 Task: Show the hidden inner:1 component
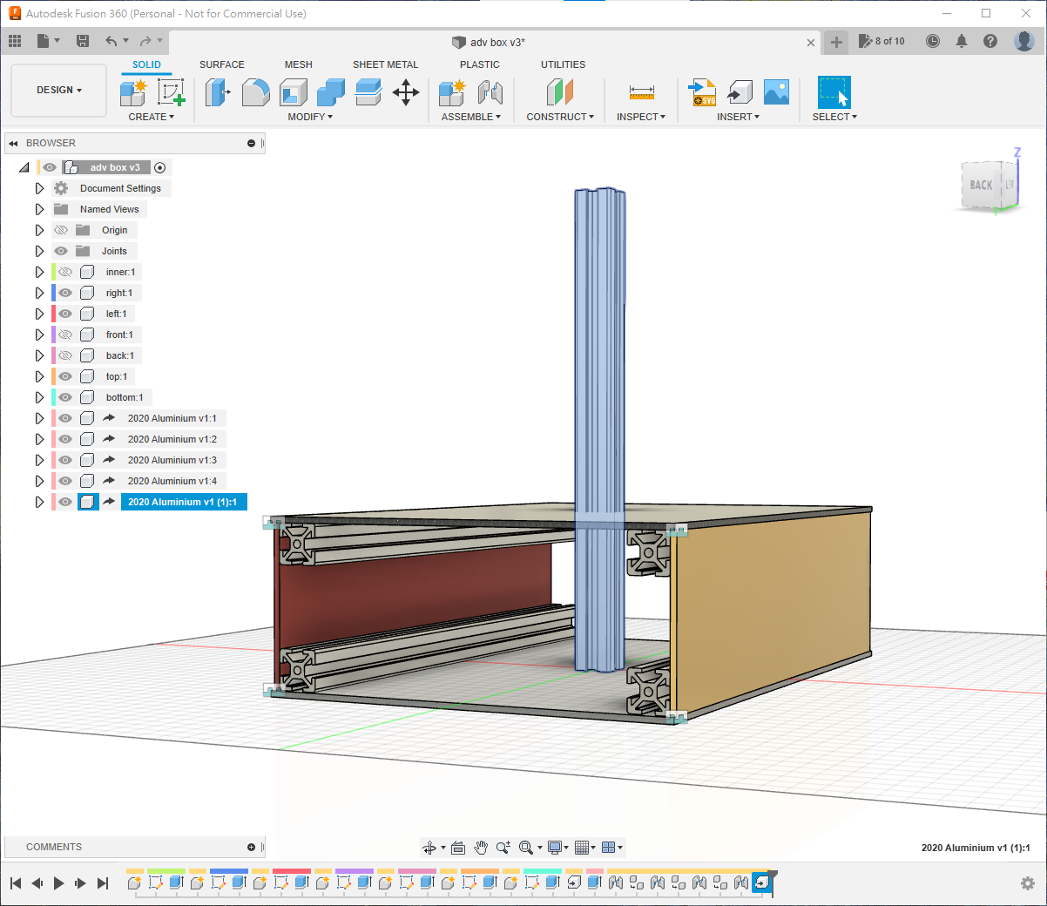click(x=65, y=272)
